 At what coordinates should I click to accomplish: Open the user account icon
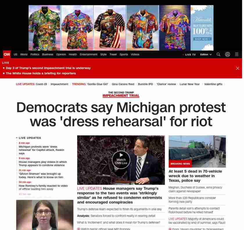tap(227, 54)
